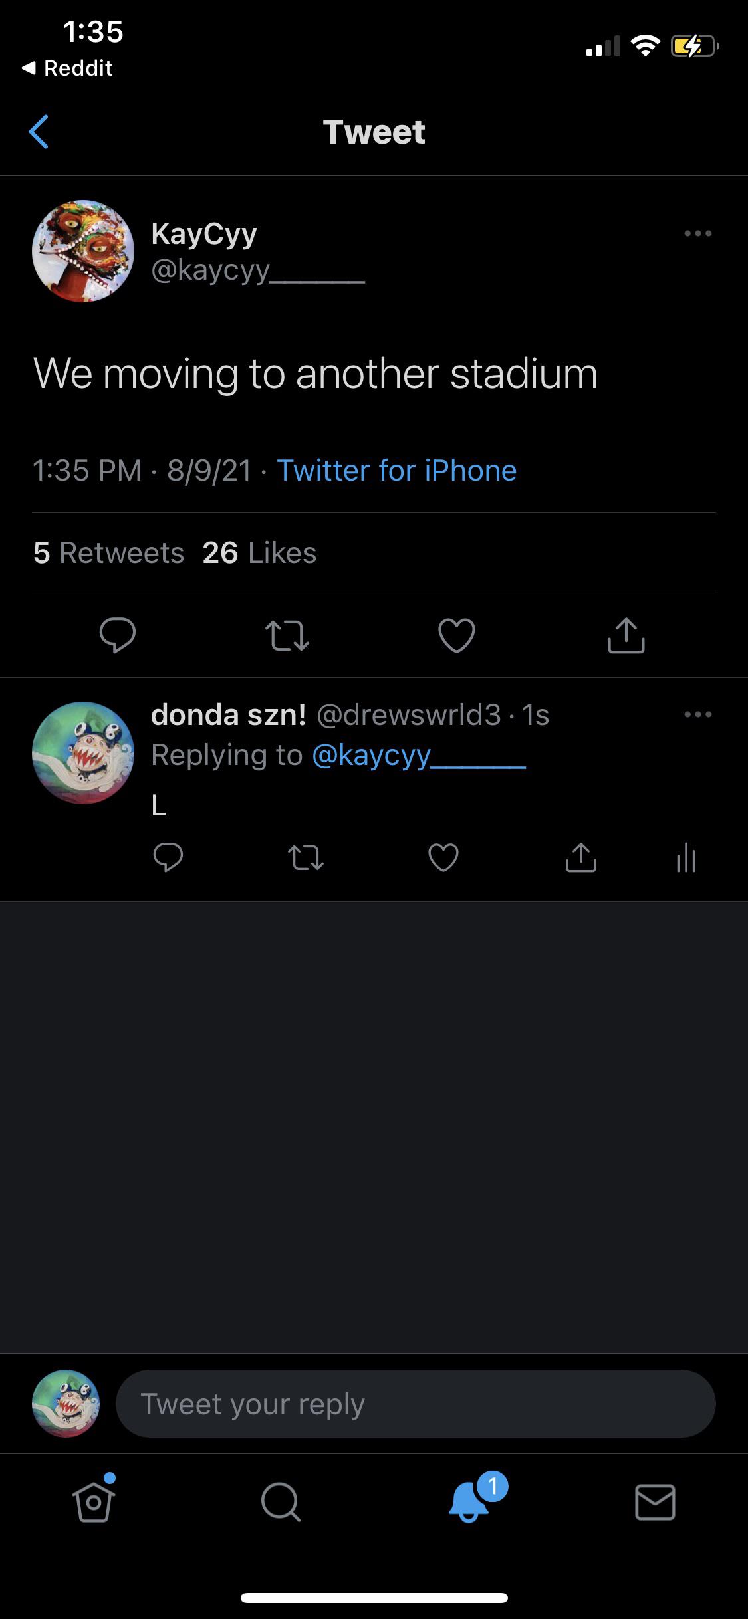The height and width of the screenshot is (1619, 748).
Task: Share the donda szn! reply
Action: click(580, 857)
